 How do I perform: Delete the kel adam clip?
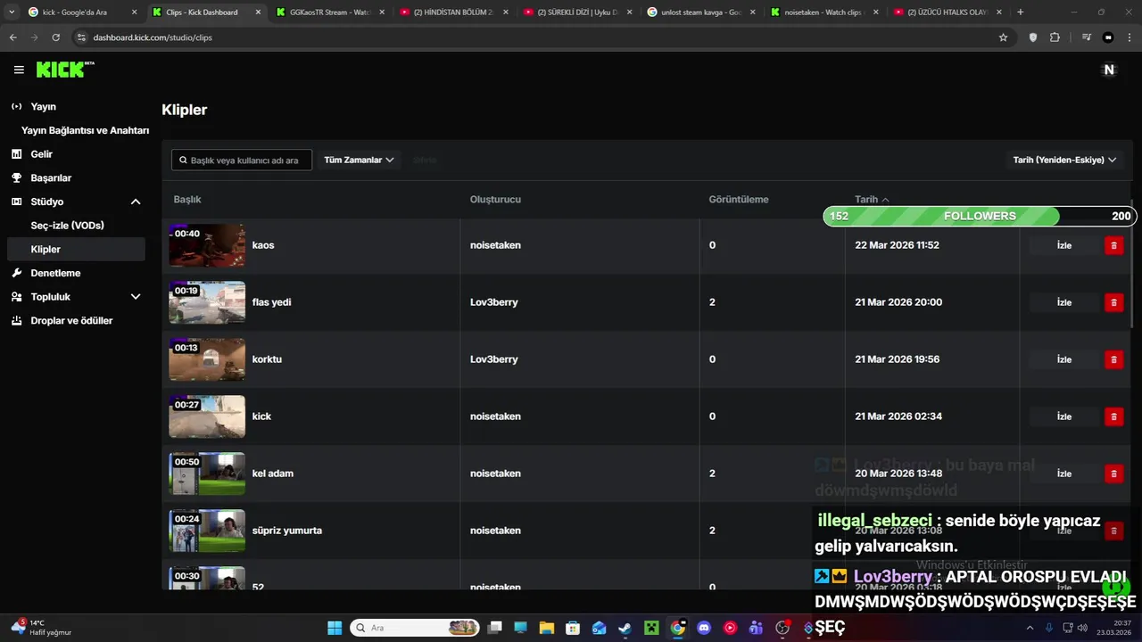click(x=1113, y=473)
